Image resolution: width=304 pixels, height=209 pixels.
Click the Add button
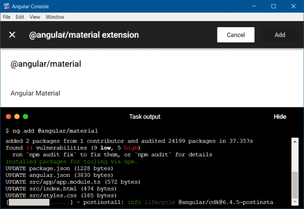280,35
